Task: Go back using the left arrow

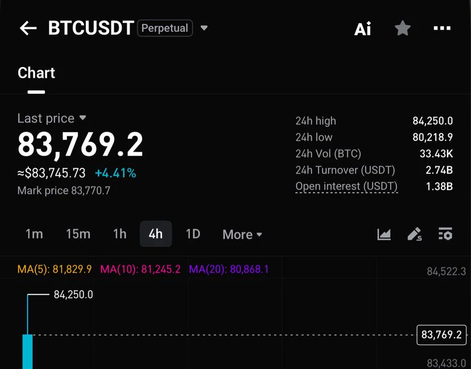Action: click(28, 28)
